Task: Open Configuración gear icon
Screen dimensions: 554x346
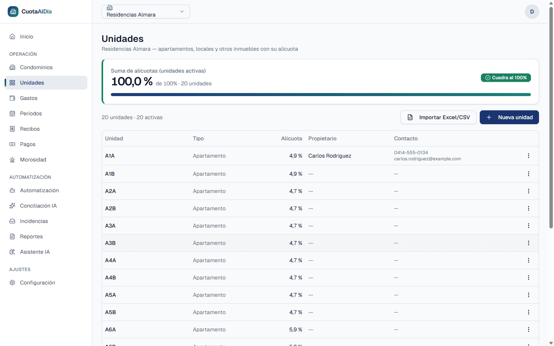Action: pyautogui.click(x=12, y=283)
